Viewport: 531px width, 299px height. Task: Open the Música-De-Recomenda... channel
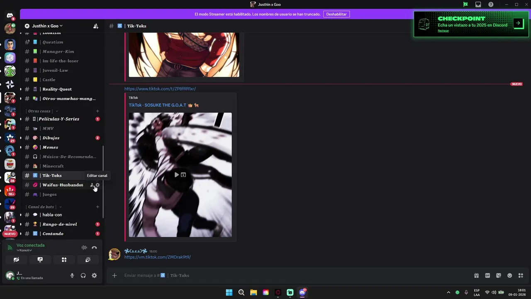(62, 157)
